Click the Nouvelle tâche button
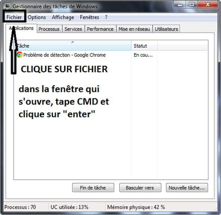 [187, 187]
